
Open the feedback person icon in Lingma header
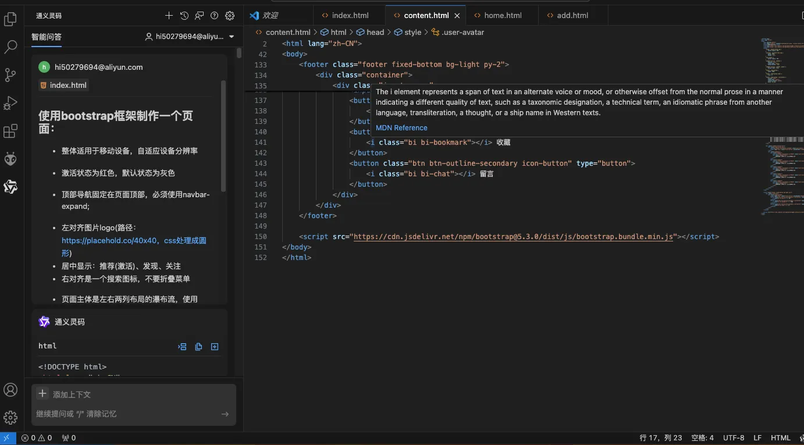pos(200,16)
